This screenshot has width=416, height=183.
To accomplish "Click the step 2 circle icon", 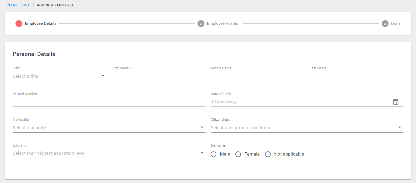I will [x=201, y=24].
